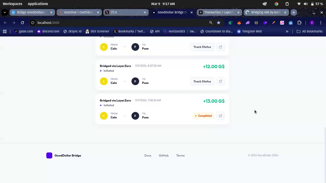Expand the tab search dropdown arrow

[x=5, y=12]
